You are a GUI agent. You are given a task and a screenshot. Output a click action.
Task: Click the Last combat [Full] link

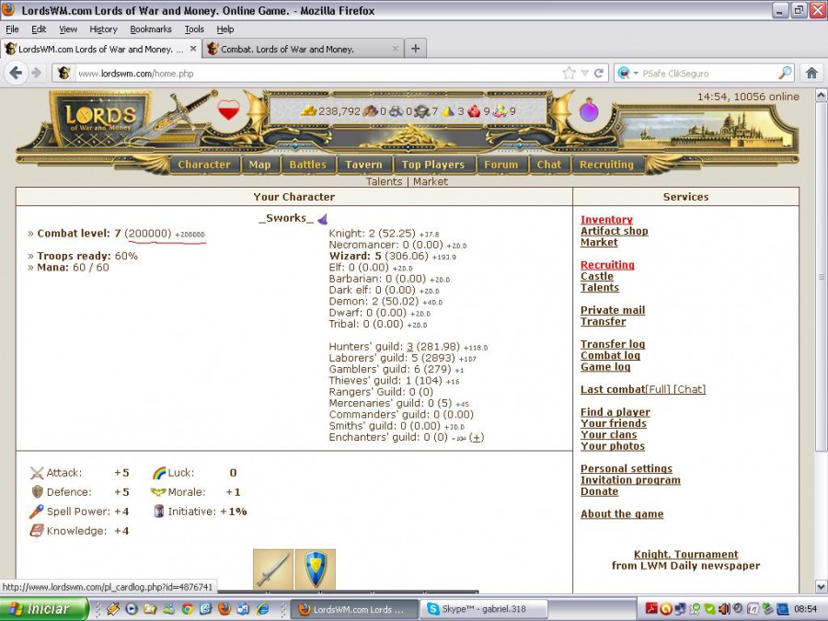(x=659, y=389)
